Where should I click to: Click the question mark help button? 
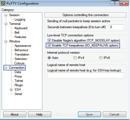tap(115, 3)
